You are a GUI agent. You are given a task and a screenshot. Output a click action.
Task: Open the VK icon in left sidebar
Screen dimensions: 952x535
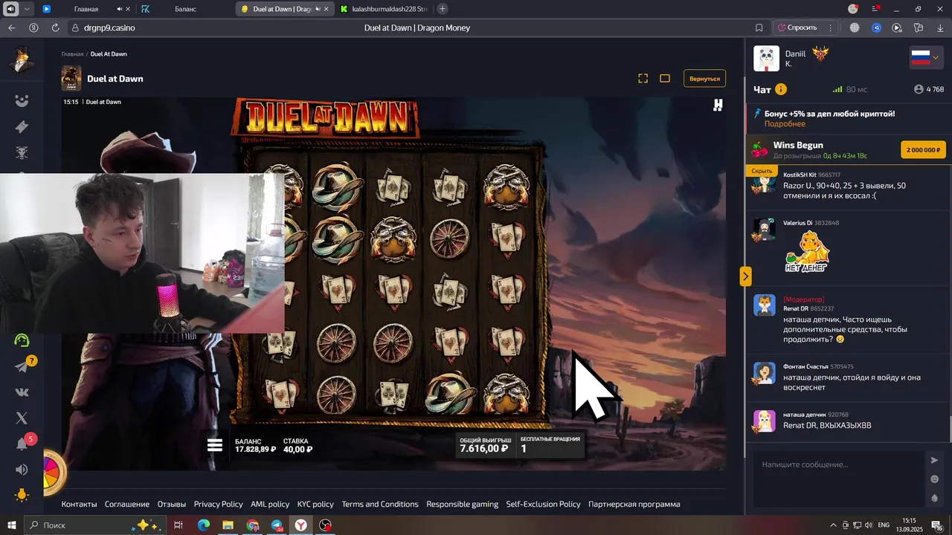click(x=22, y=392)
